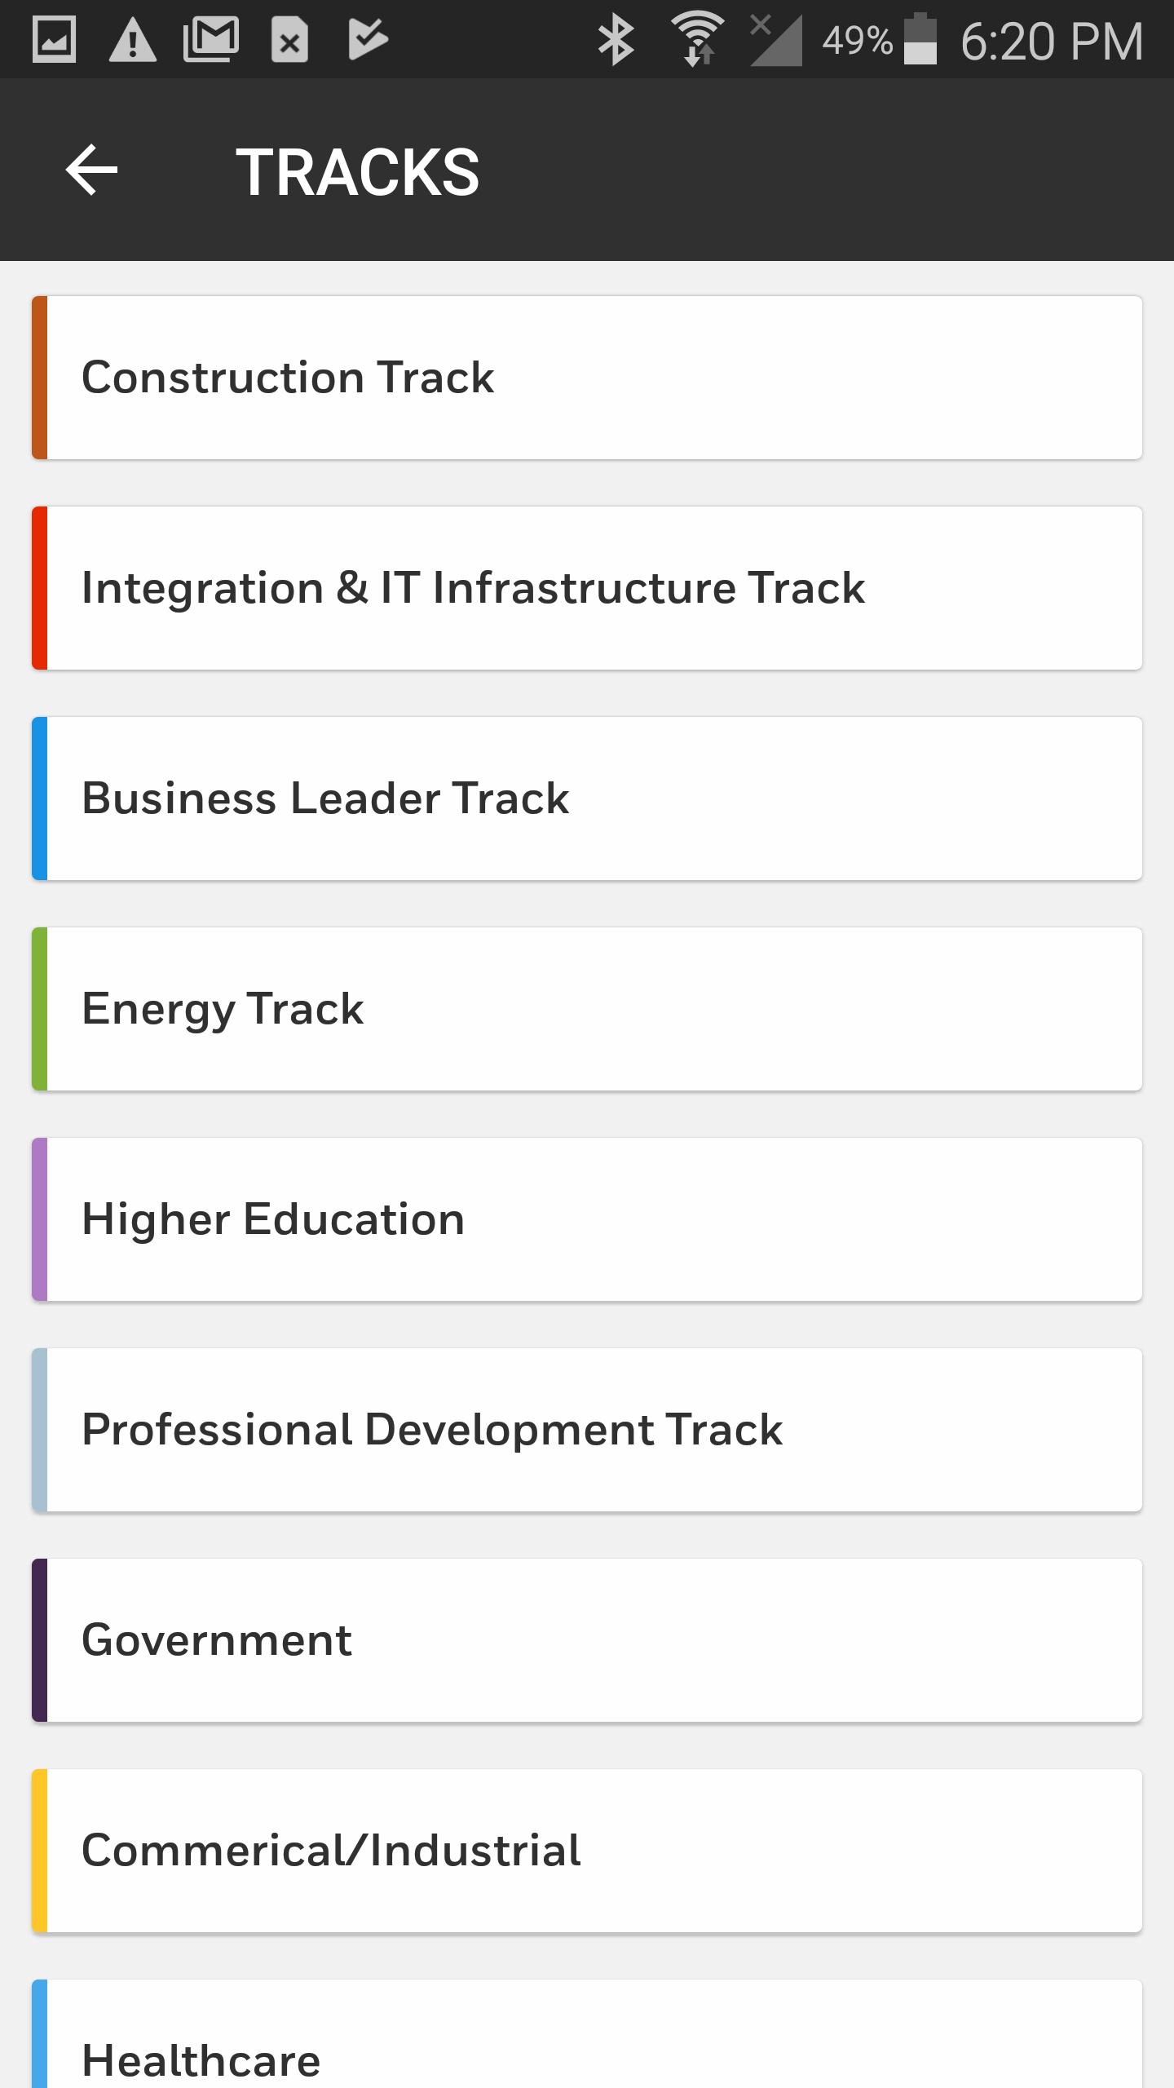Image resolution: width=1174 pixels, height=2088 pixels.
Task: Open the Construction Track item
Action: pos(587,378)
